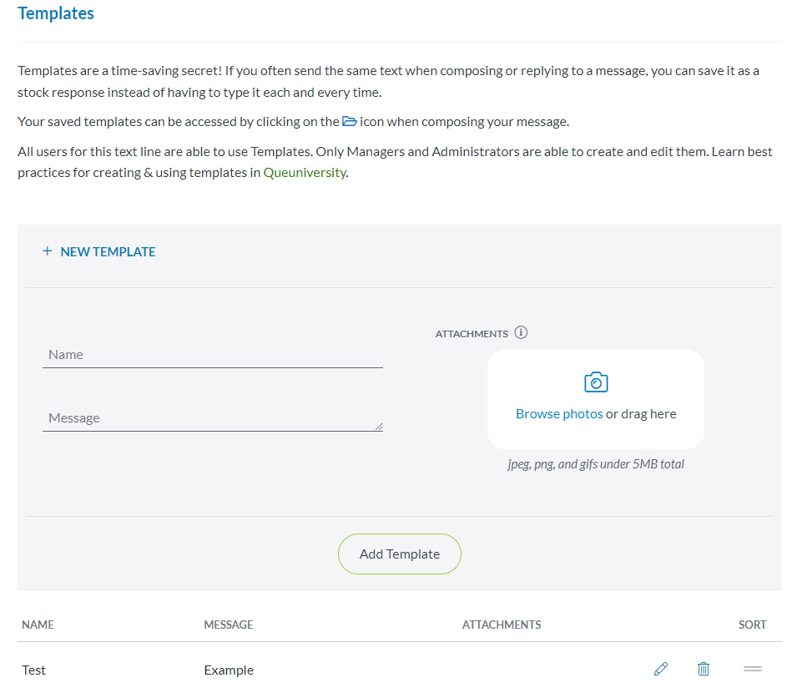
Task: Open the Queuniversity link
Action: [305, 174]
